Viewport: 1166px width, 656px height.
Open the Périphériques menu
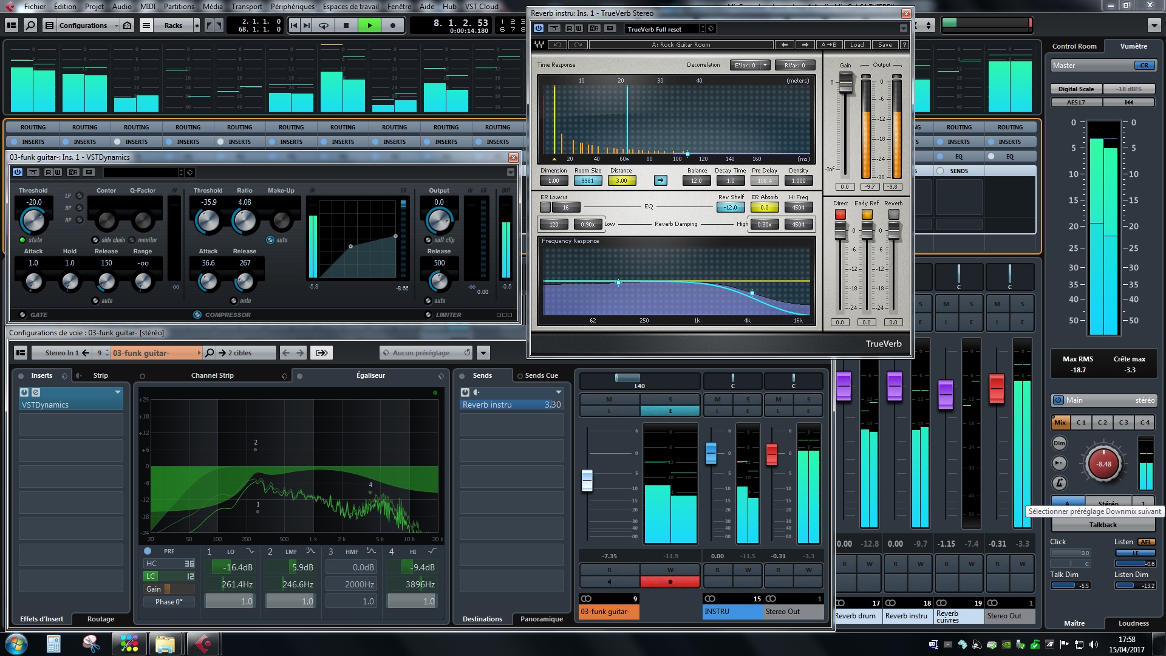click(x=292, y=7)
